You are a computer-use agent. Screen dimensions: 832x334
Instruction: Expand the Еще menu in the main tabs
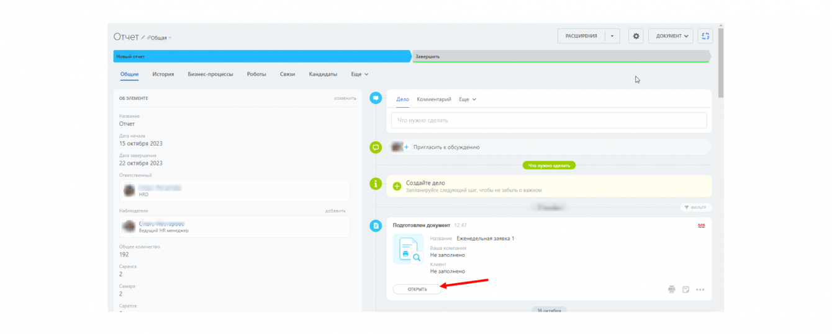[x=359, y=74]
